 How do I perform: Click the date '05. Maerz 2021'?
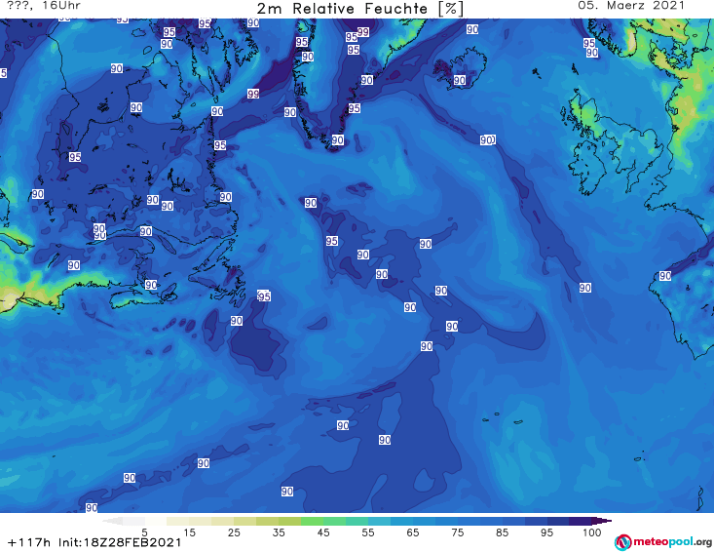[631, 6]
